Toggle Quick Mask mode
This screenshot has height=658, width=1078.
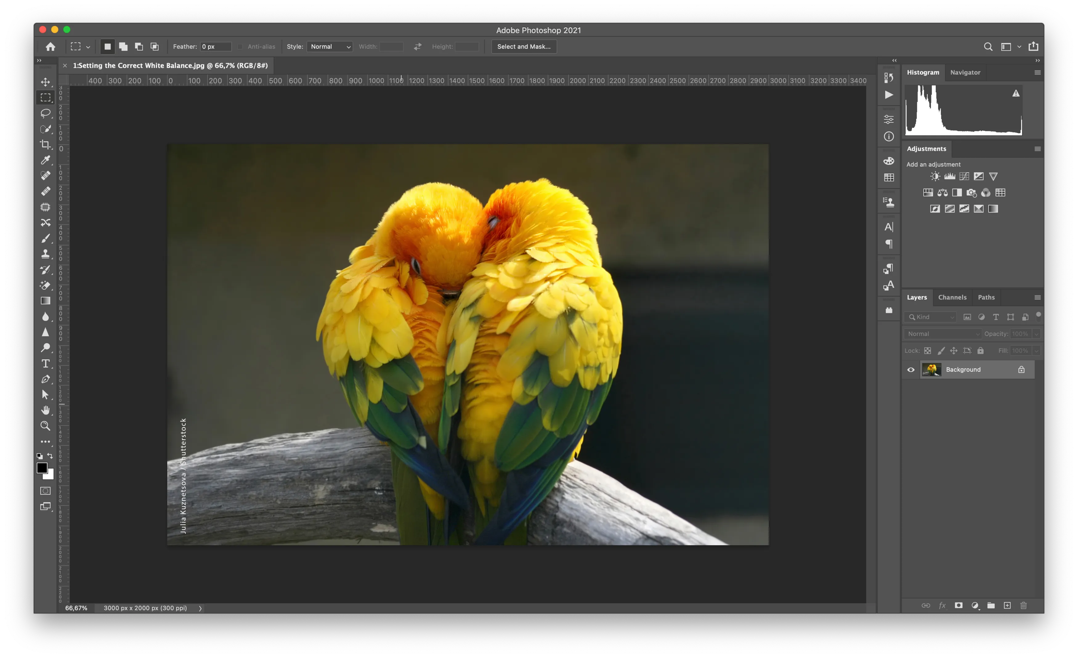[46, 491]
